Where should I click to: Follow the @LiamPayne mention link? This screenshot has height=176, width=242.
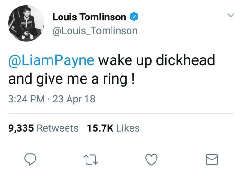(x=52, y=60)
